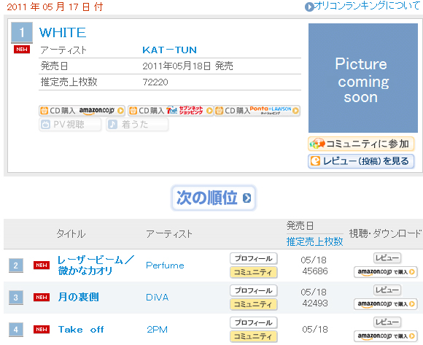Image resolution: width=423 pixels, height=345 pixels.
Task: Buy CD via amazon.co.jp button
Action: 82,111
